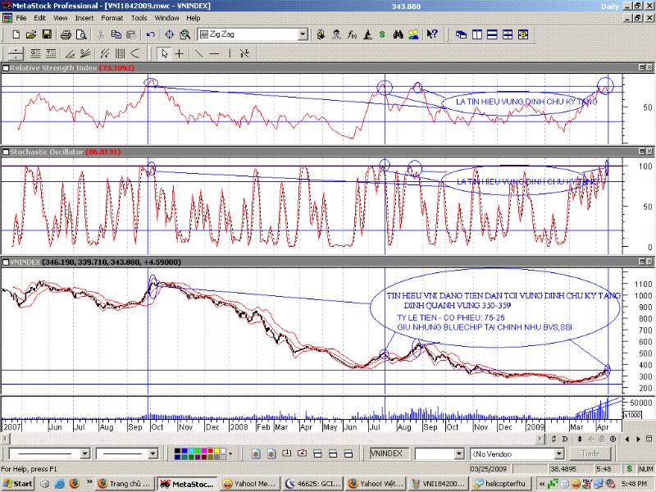Image resolution: width=656 pixels, height=492 pixels.
Task: Open the first line style dropdown at bottom
Action: [84, 453]
